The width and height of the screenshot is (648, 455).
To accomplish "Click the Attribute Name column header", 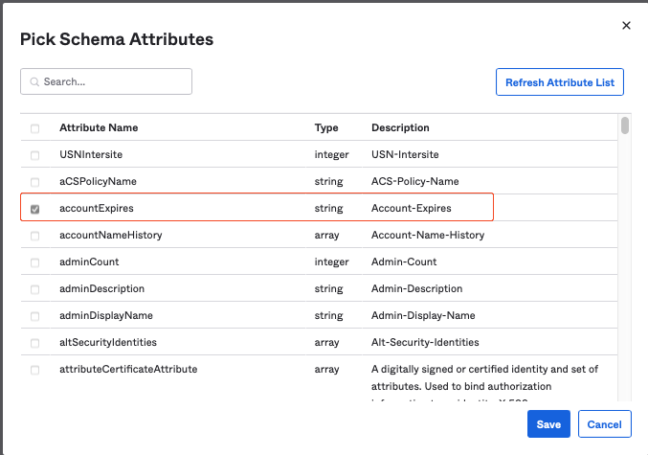I will (x=99, y=128).
